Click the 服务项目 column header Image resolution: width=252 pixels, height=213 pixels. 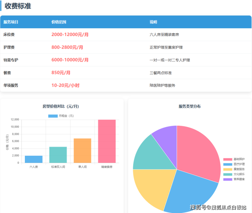pyautogui.click(x=11, y=22)
